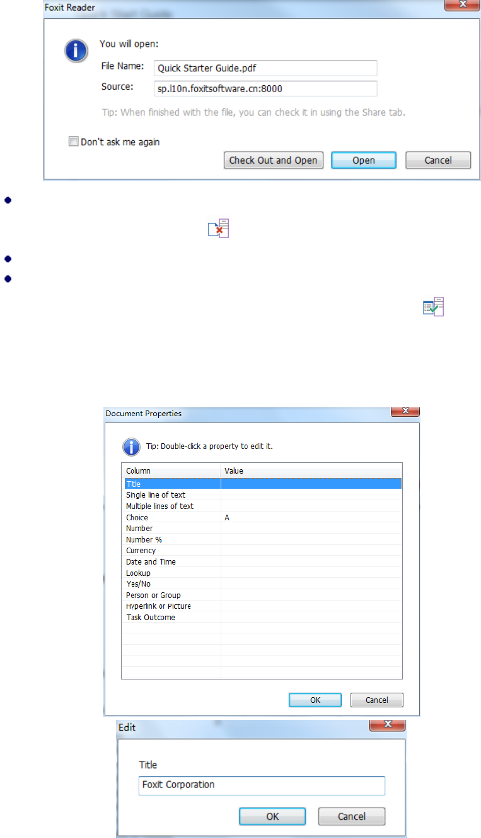
Task: Click the Source address field
Action: [x=265, y=88]
